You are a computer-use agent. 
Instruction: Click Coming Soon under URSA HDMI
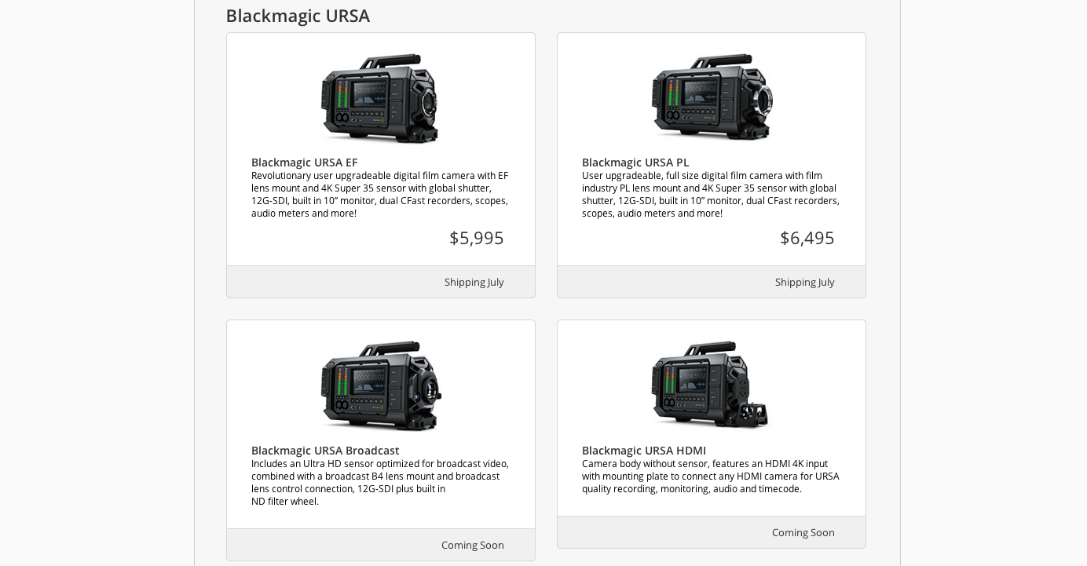(803, 533)
